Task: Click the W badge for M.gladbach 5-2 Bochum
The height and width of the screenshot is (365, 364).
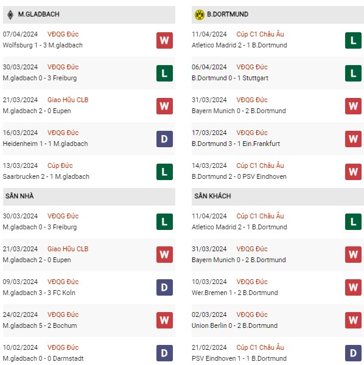Action: pyautogui.click(x=164, y=320)
